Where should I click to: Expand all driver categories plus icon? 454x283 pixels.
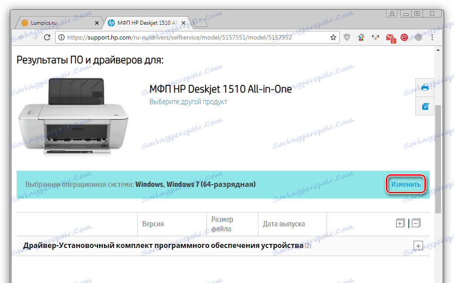400,223
